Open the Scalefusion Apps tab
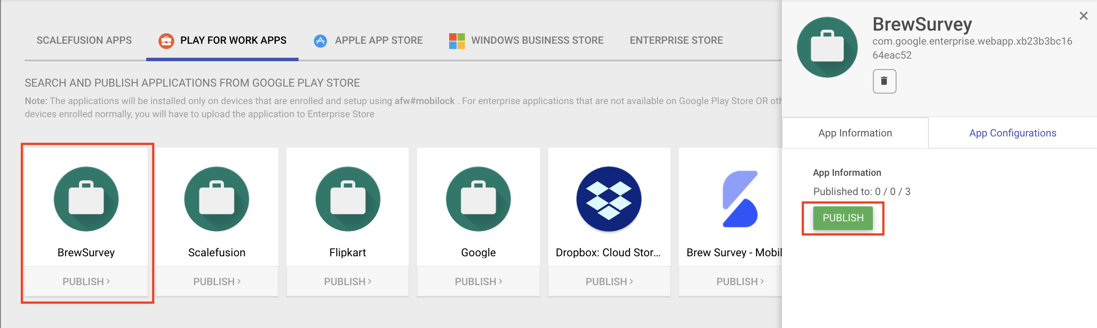Viewport: 1097px width, 328px height. pos(84,40)
